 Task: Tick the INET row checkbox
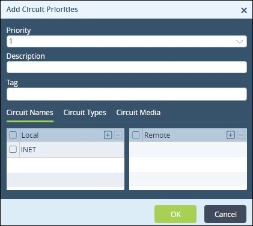point(13,149)
